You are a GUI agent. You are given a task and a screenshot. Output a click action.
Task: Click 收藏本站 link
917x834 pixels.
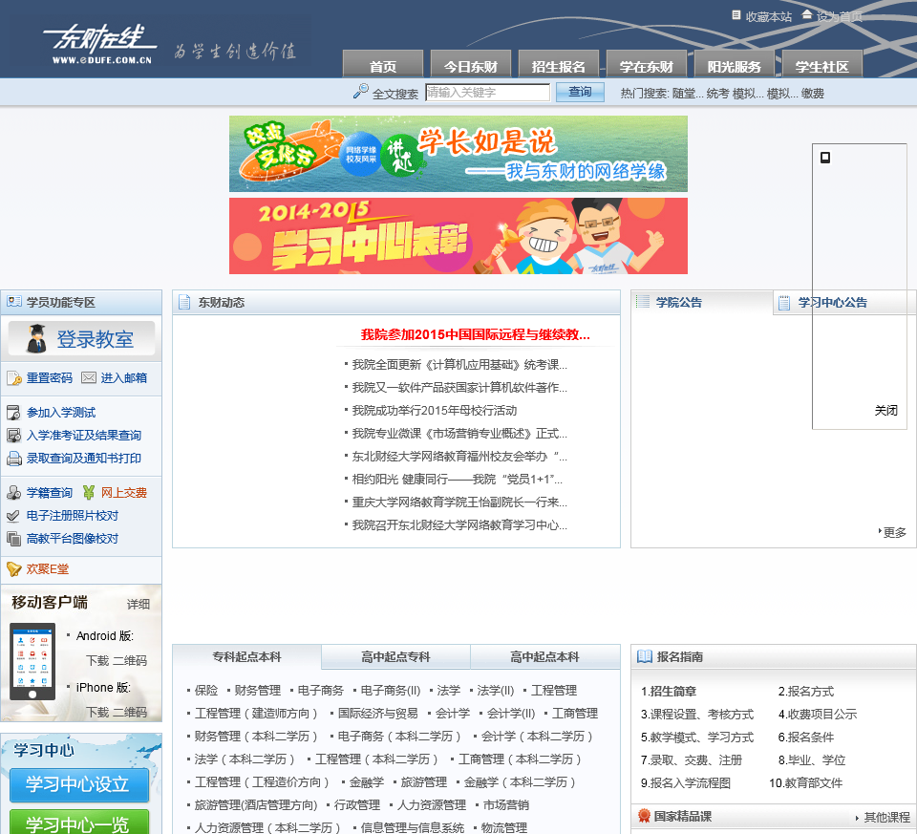[768, 17]
